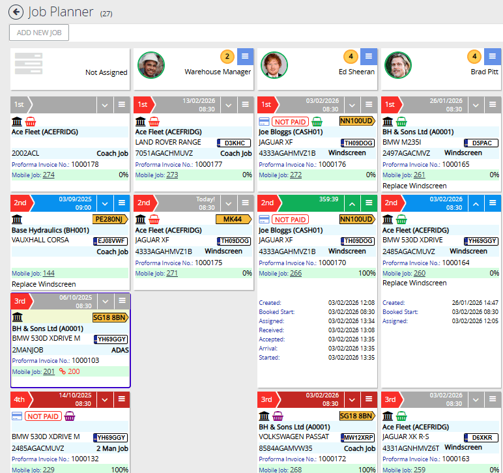Open hamburger menu on job 272 card
The image size is (503, 473).
369,105
